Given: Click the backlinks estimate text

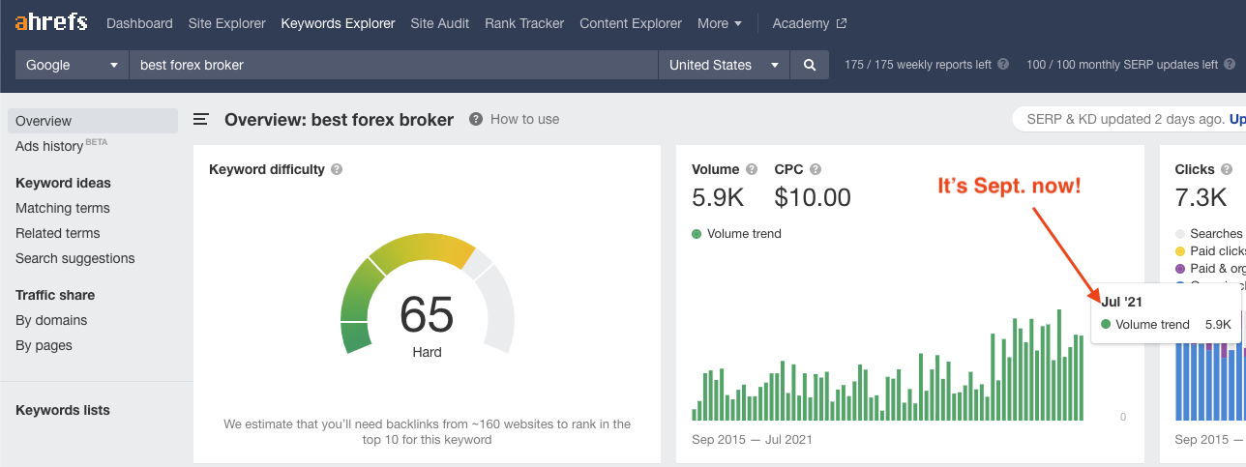Looking at the screenshot, I should point(427,431).
